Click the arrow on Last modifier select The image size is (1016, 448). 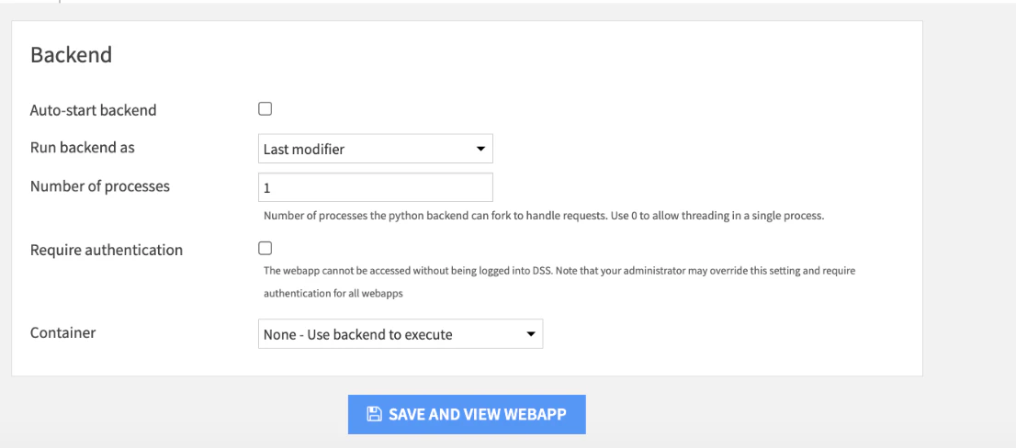click(480, 149)
